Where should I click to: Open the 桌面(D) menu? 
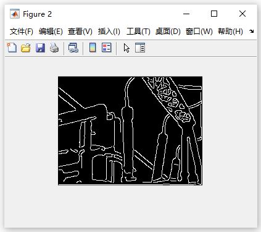168,32
